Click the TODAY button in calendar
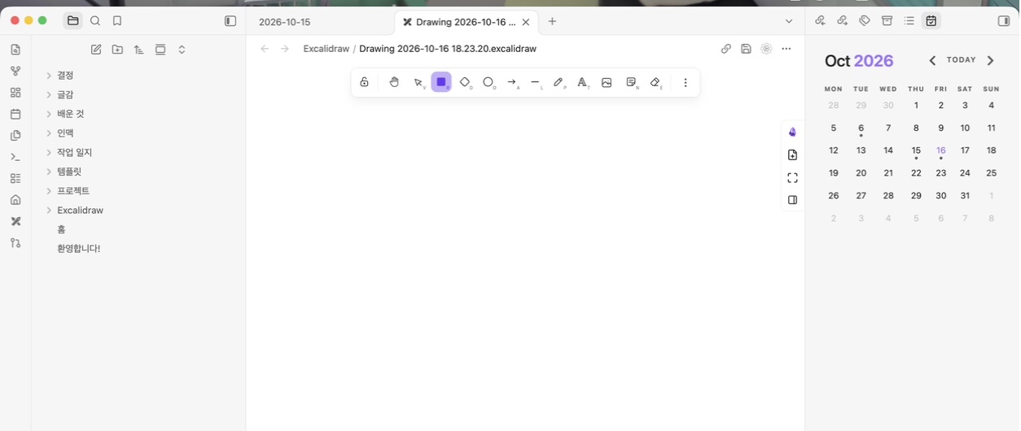The width and height of the screenshot is (1021, 431). 962,60
